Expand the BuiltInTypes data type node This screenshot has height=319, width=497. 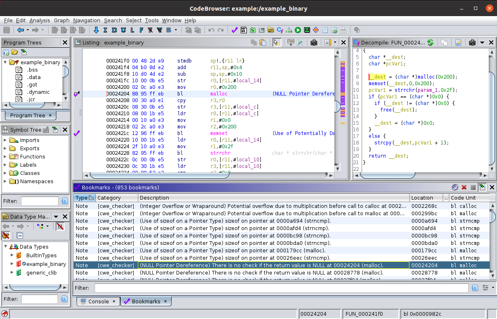tap(12, 256)
